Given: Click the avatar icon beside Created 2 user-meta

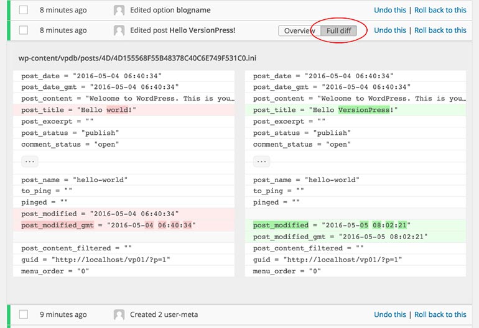Looking at the screenshot, I should (119, 314).
